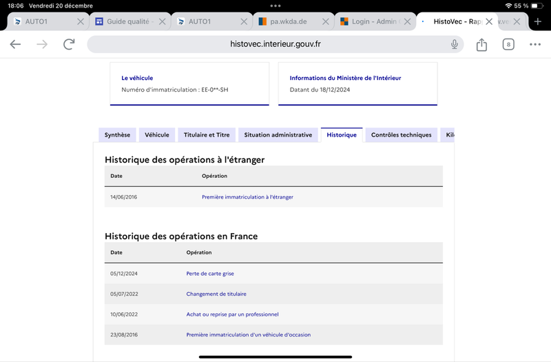Click the Perte de carte grise link
The width and height of the screenshot is (551, 362).
coord(210,274)
